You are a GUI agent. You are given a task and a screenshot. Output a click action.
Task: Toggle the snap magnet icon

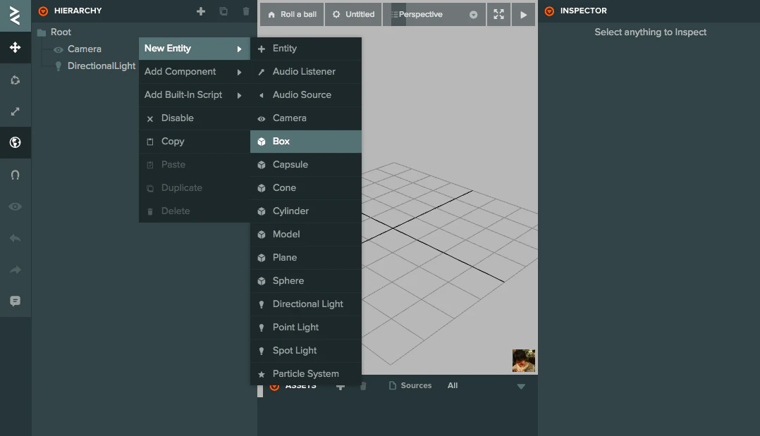(x=15, y=175)
